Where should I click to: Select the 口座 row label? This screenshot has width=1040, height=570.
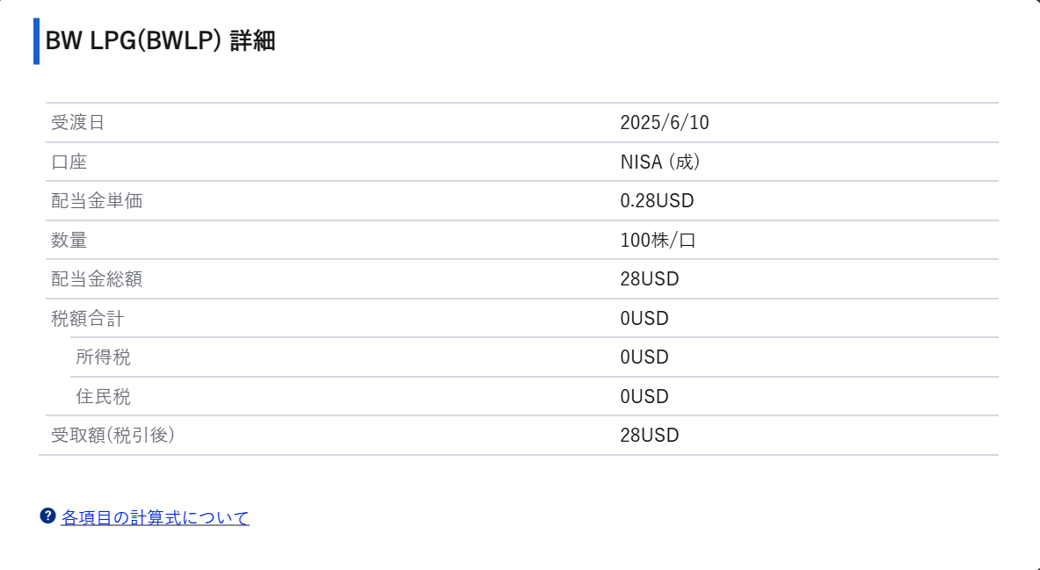[x=69, y=162]
